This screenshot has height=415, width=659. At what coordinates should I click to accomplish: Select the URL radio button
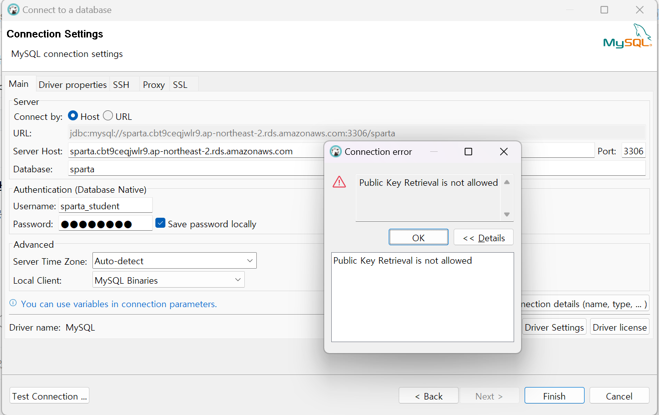tap(108, 116)
